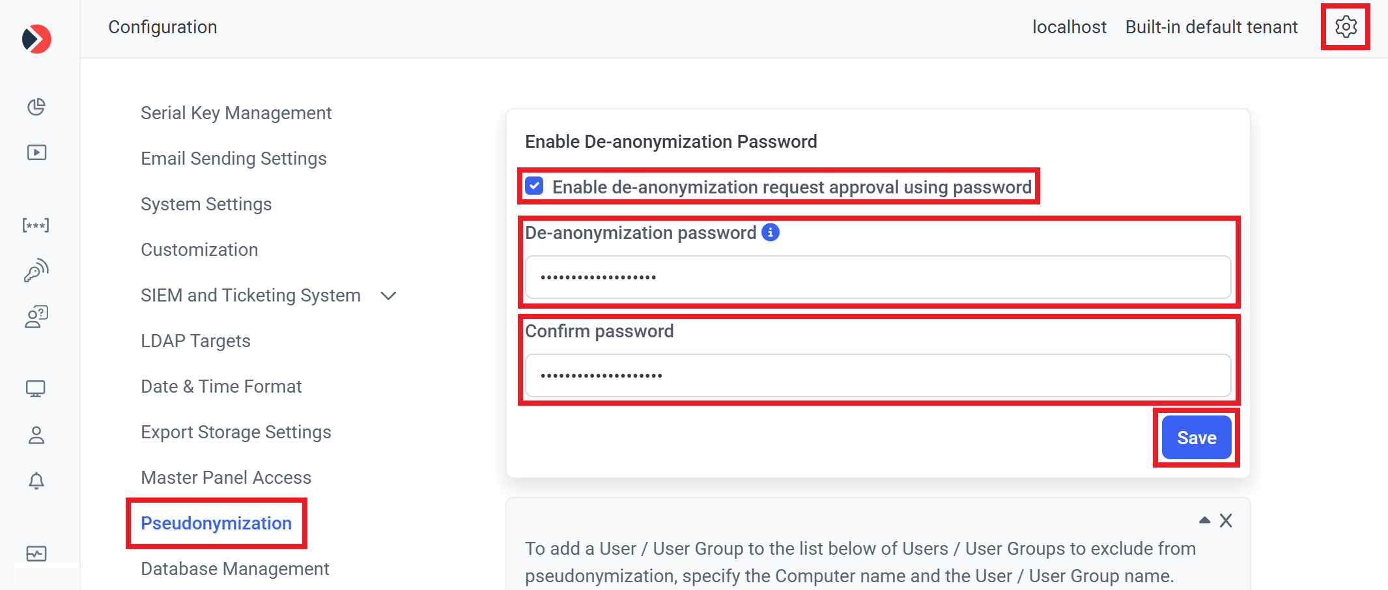The height and width of the screenshot is (590, 1388).
Task: Uncheck Enable de-anonymization request approval checkbox
Action: (535, 186)
